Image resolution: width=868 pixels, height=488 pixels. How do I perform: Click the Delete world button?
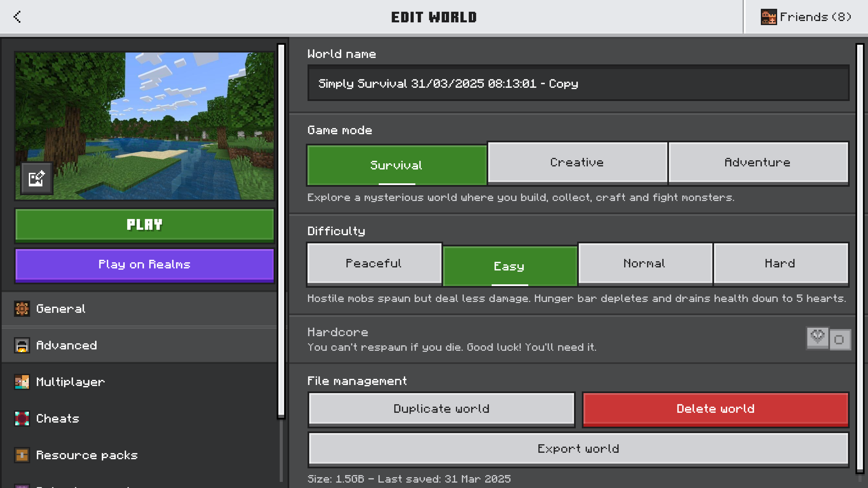715,409
